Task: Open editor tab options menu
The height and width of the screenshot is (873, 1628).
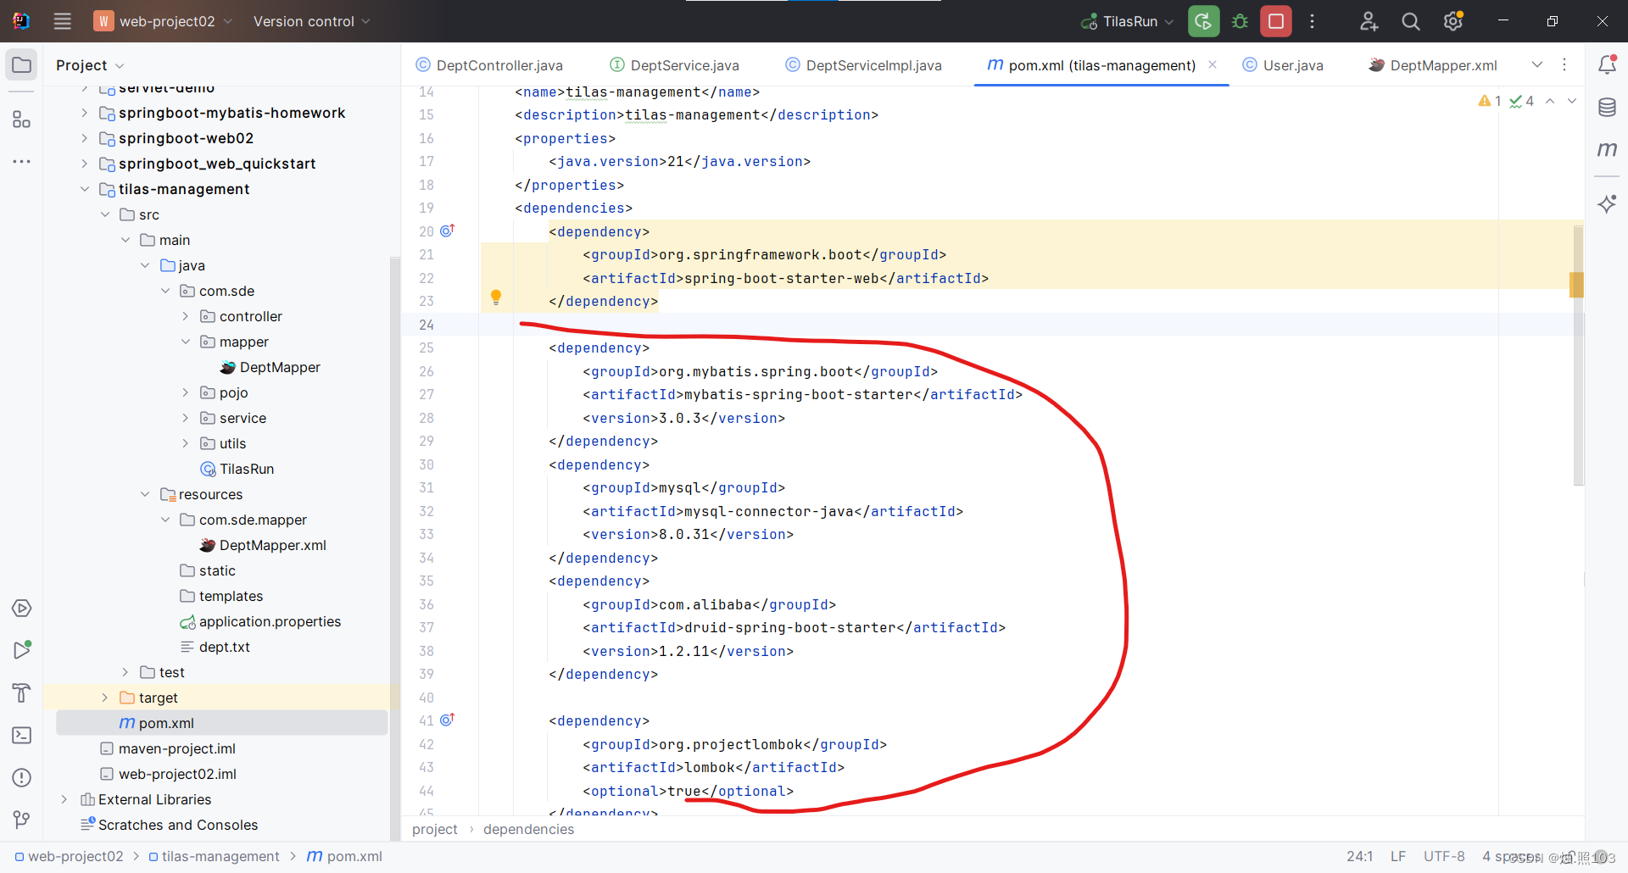Action: tap(1564, 64)
